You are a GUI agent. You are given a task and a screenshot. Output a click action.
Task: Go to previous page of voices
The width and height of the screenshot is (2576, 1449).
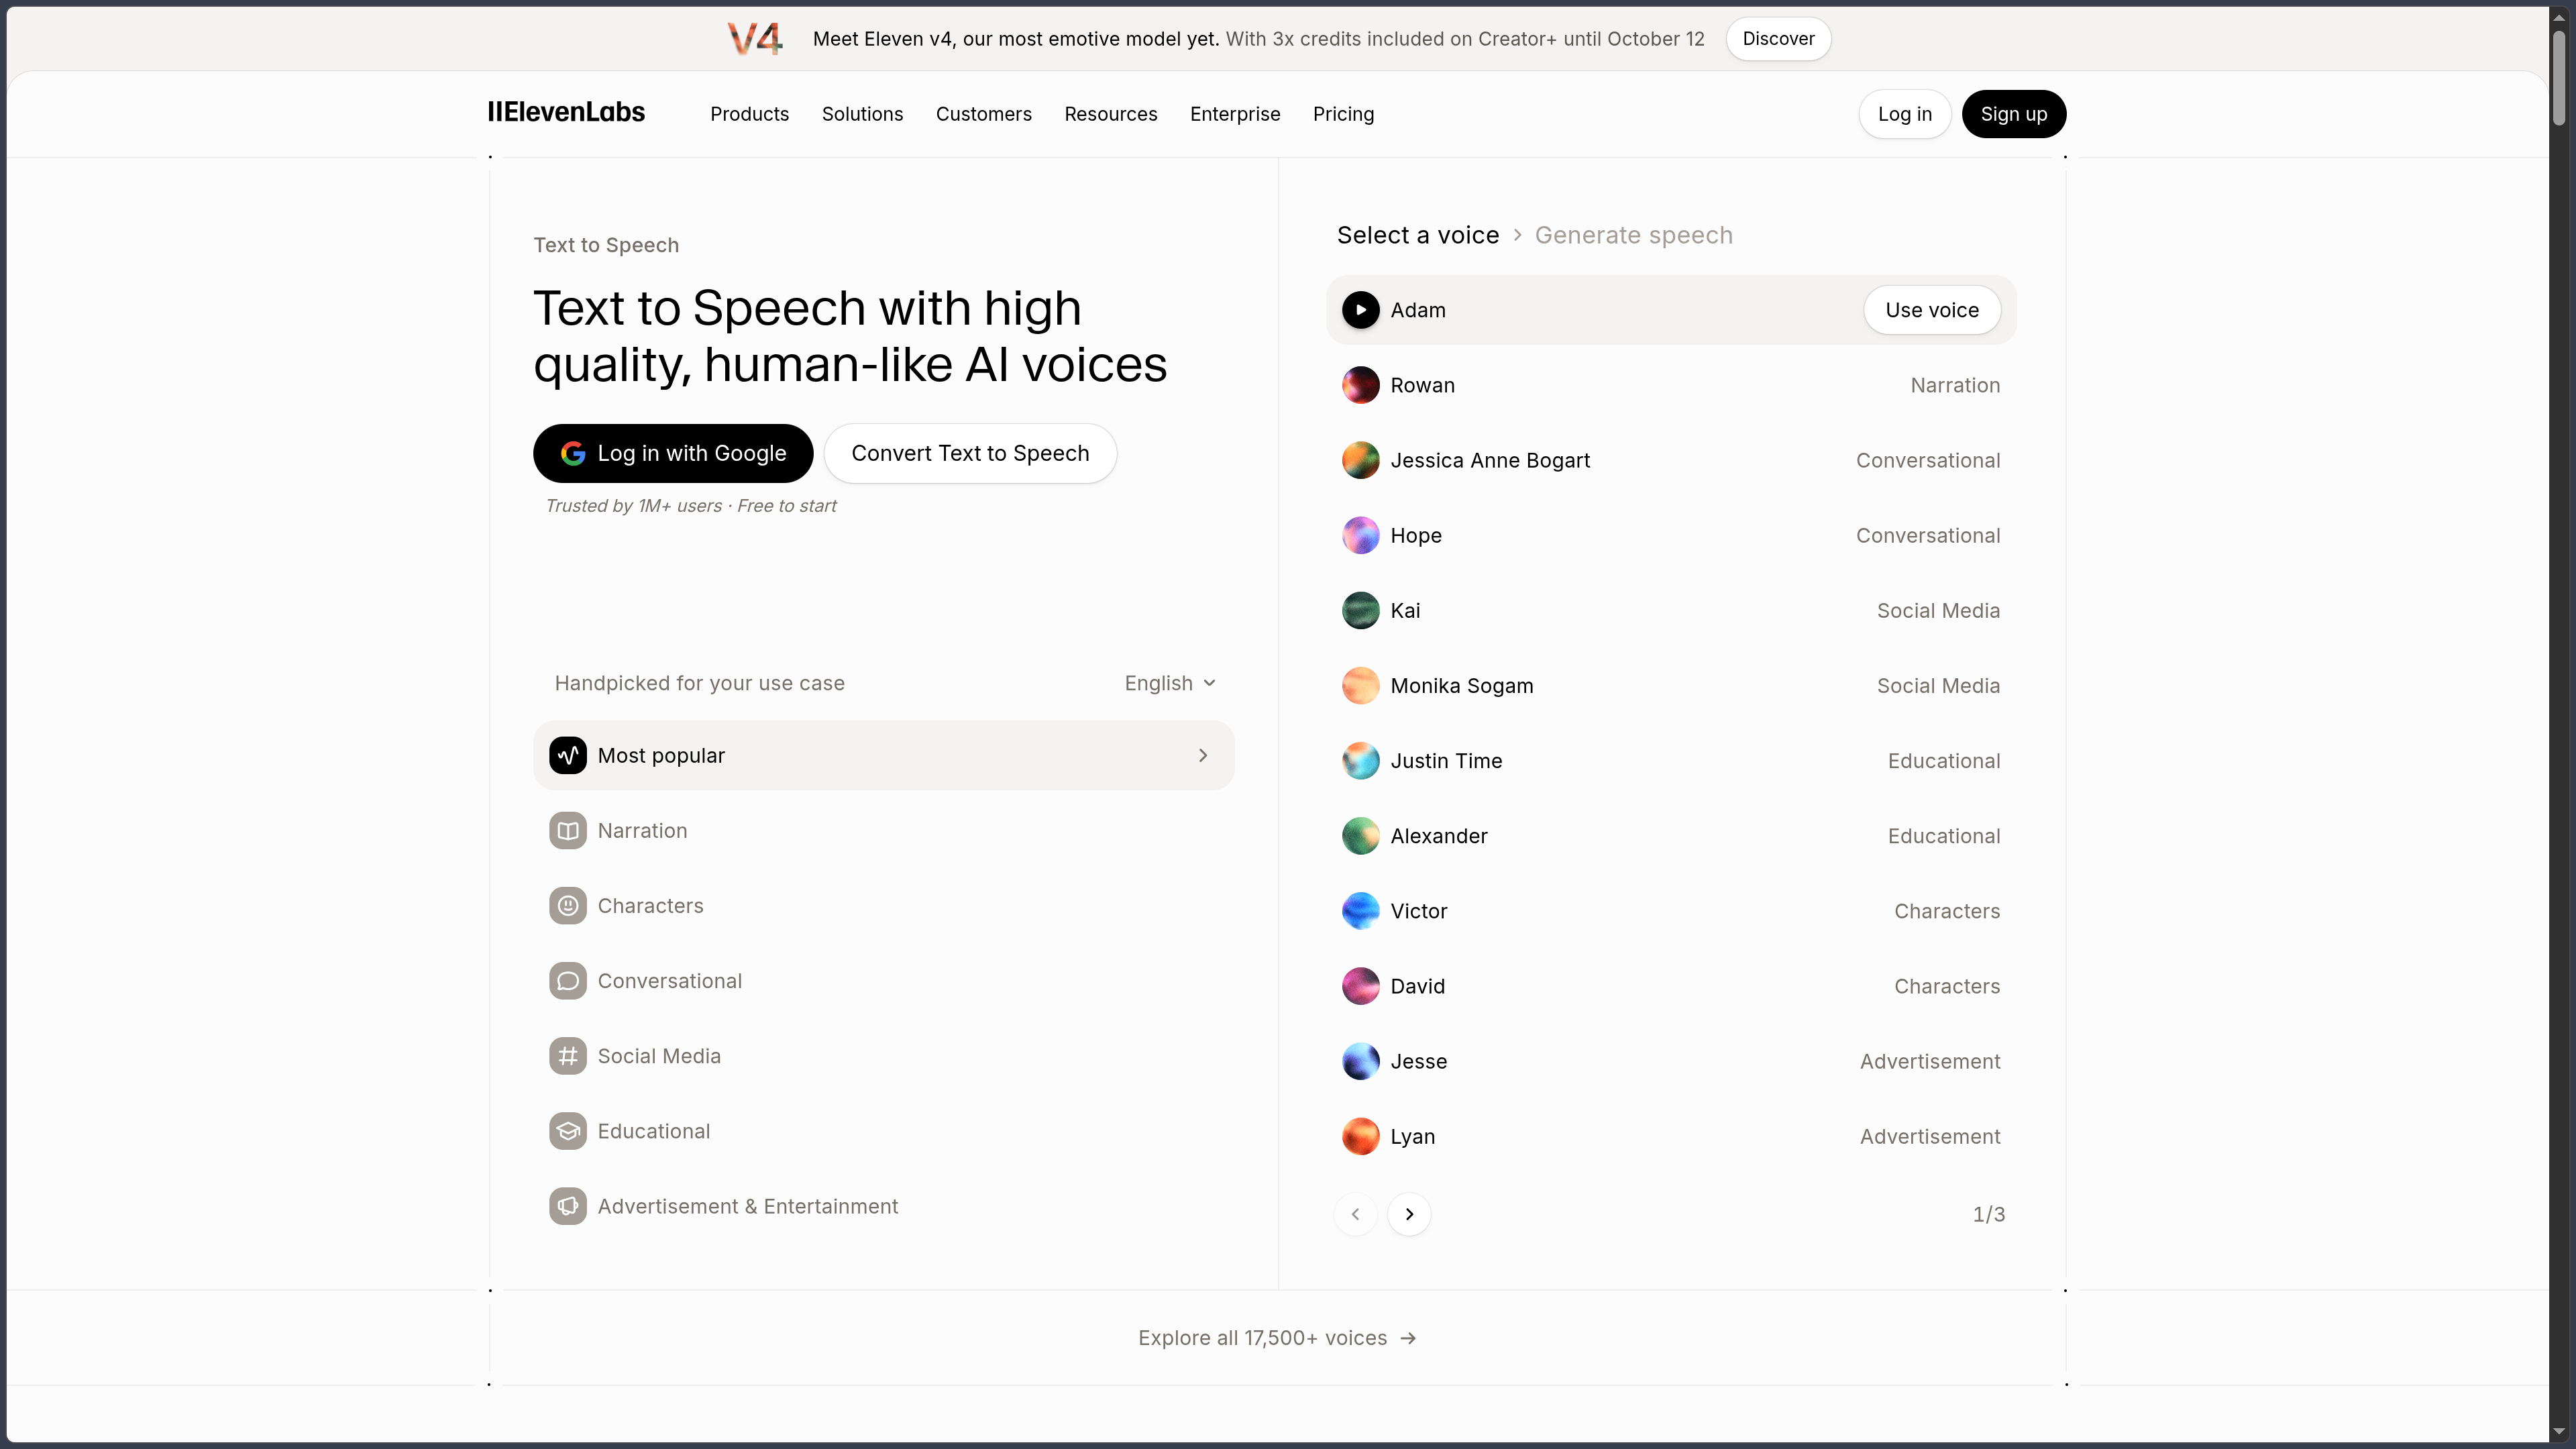coord(1355,1214)
